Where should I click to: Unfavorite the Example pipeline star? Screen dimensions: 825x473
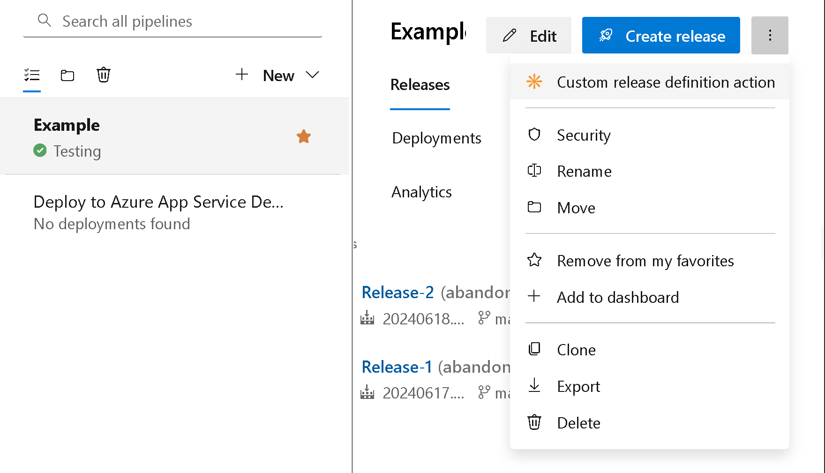(304, 136)
